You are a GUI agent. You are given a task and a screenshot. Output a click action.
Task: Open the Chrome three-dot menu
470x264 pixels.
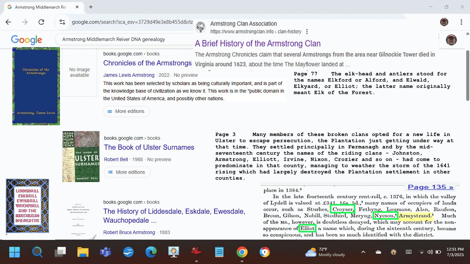pos(461,22)
